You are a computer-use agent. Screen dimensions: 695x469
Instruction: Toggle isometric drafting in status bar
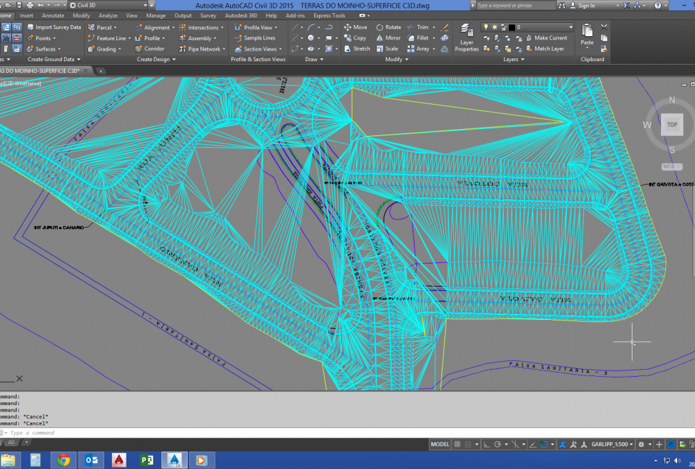click(x=515, y=444)
